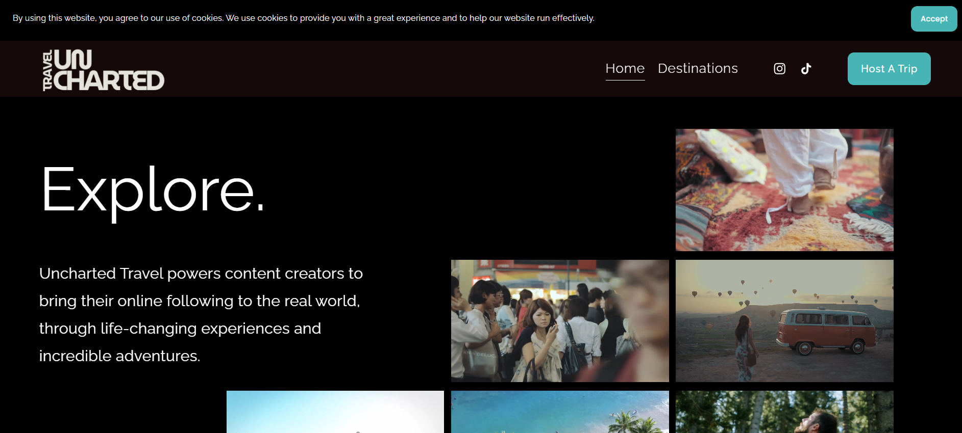Click the Uncharted wordmark in the logo
The image size is (962, 433).
point(109,70)
